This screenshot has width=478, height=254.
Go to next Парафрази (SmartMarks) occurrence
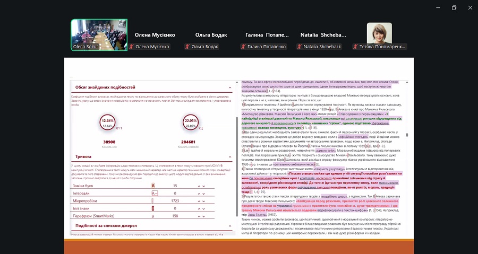point(203,216)
